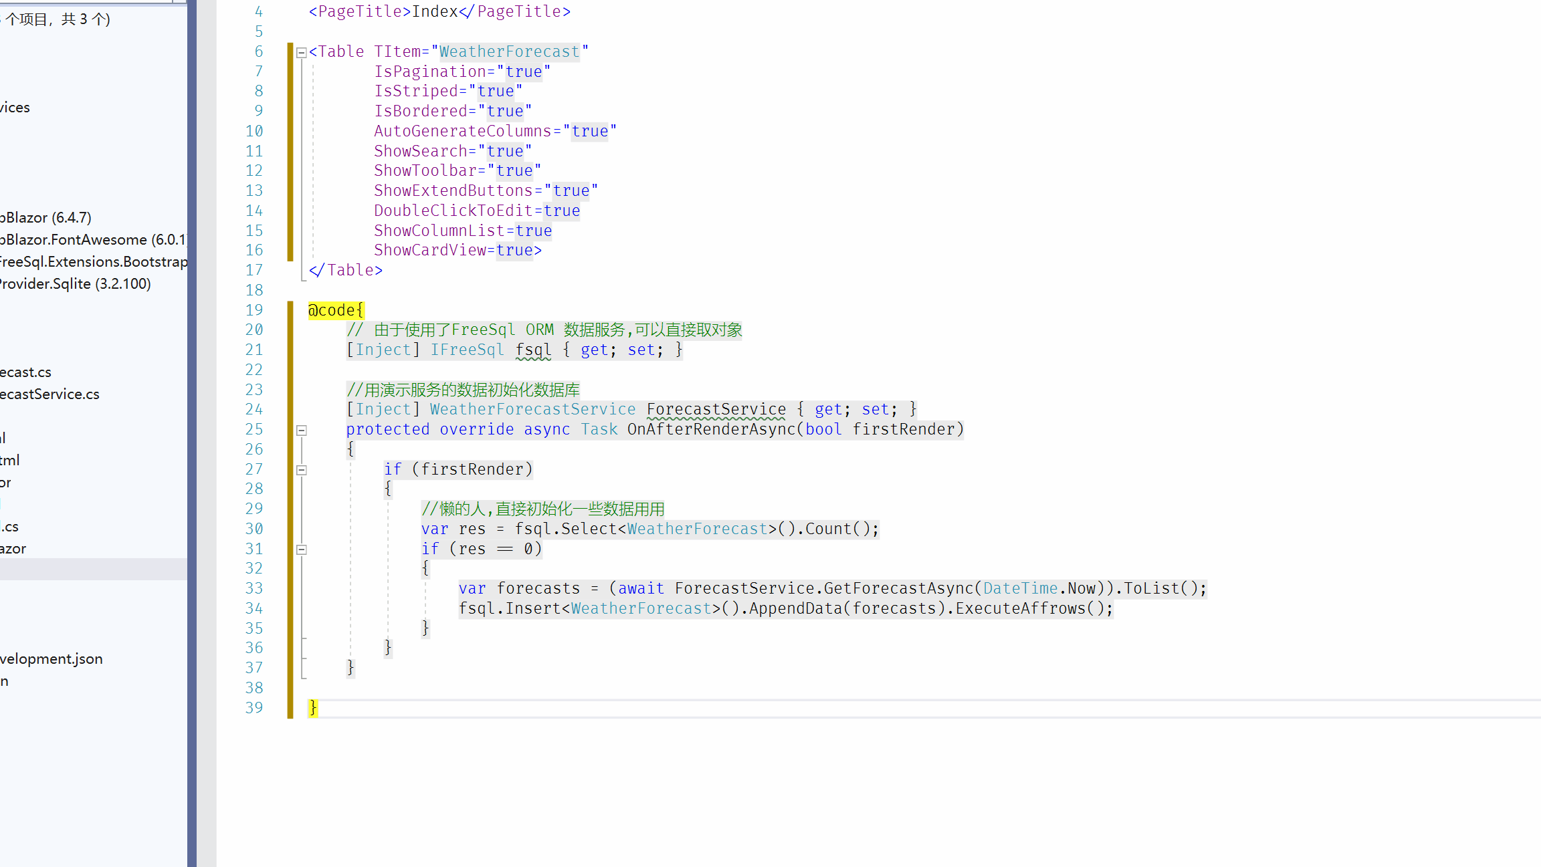Click the ShowSearch attribute on line 11
The width and height of the screenshot is (1541, 867).
(x=421, y=151)
